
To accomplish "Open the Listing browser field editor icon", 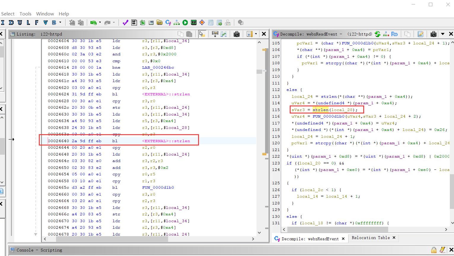I will (215, 34).
